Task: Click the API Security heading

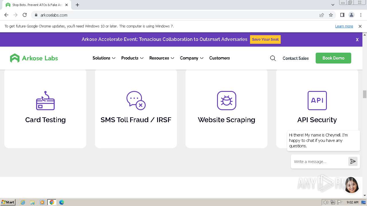Action: click(317, 120)
